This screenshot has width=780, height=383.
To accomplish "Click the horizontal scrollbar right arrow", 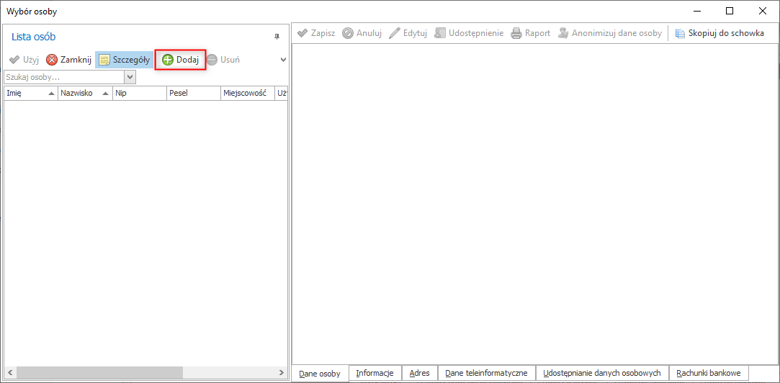I will pyautogui.click(x=282, y=372).
